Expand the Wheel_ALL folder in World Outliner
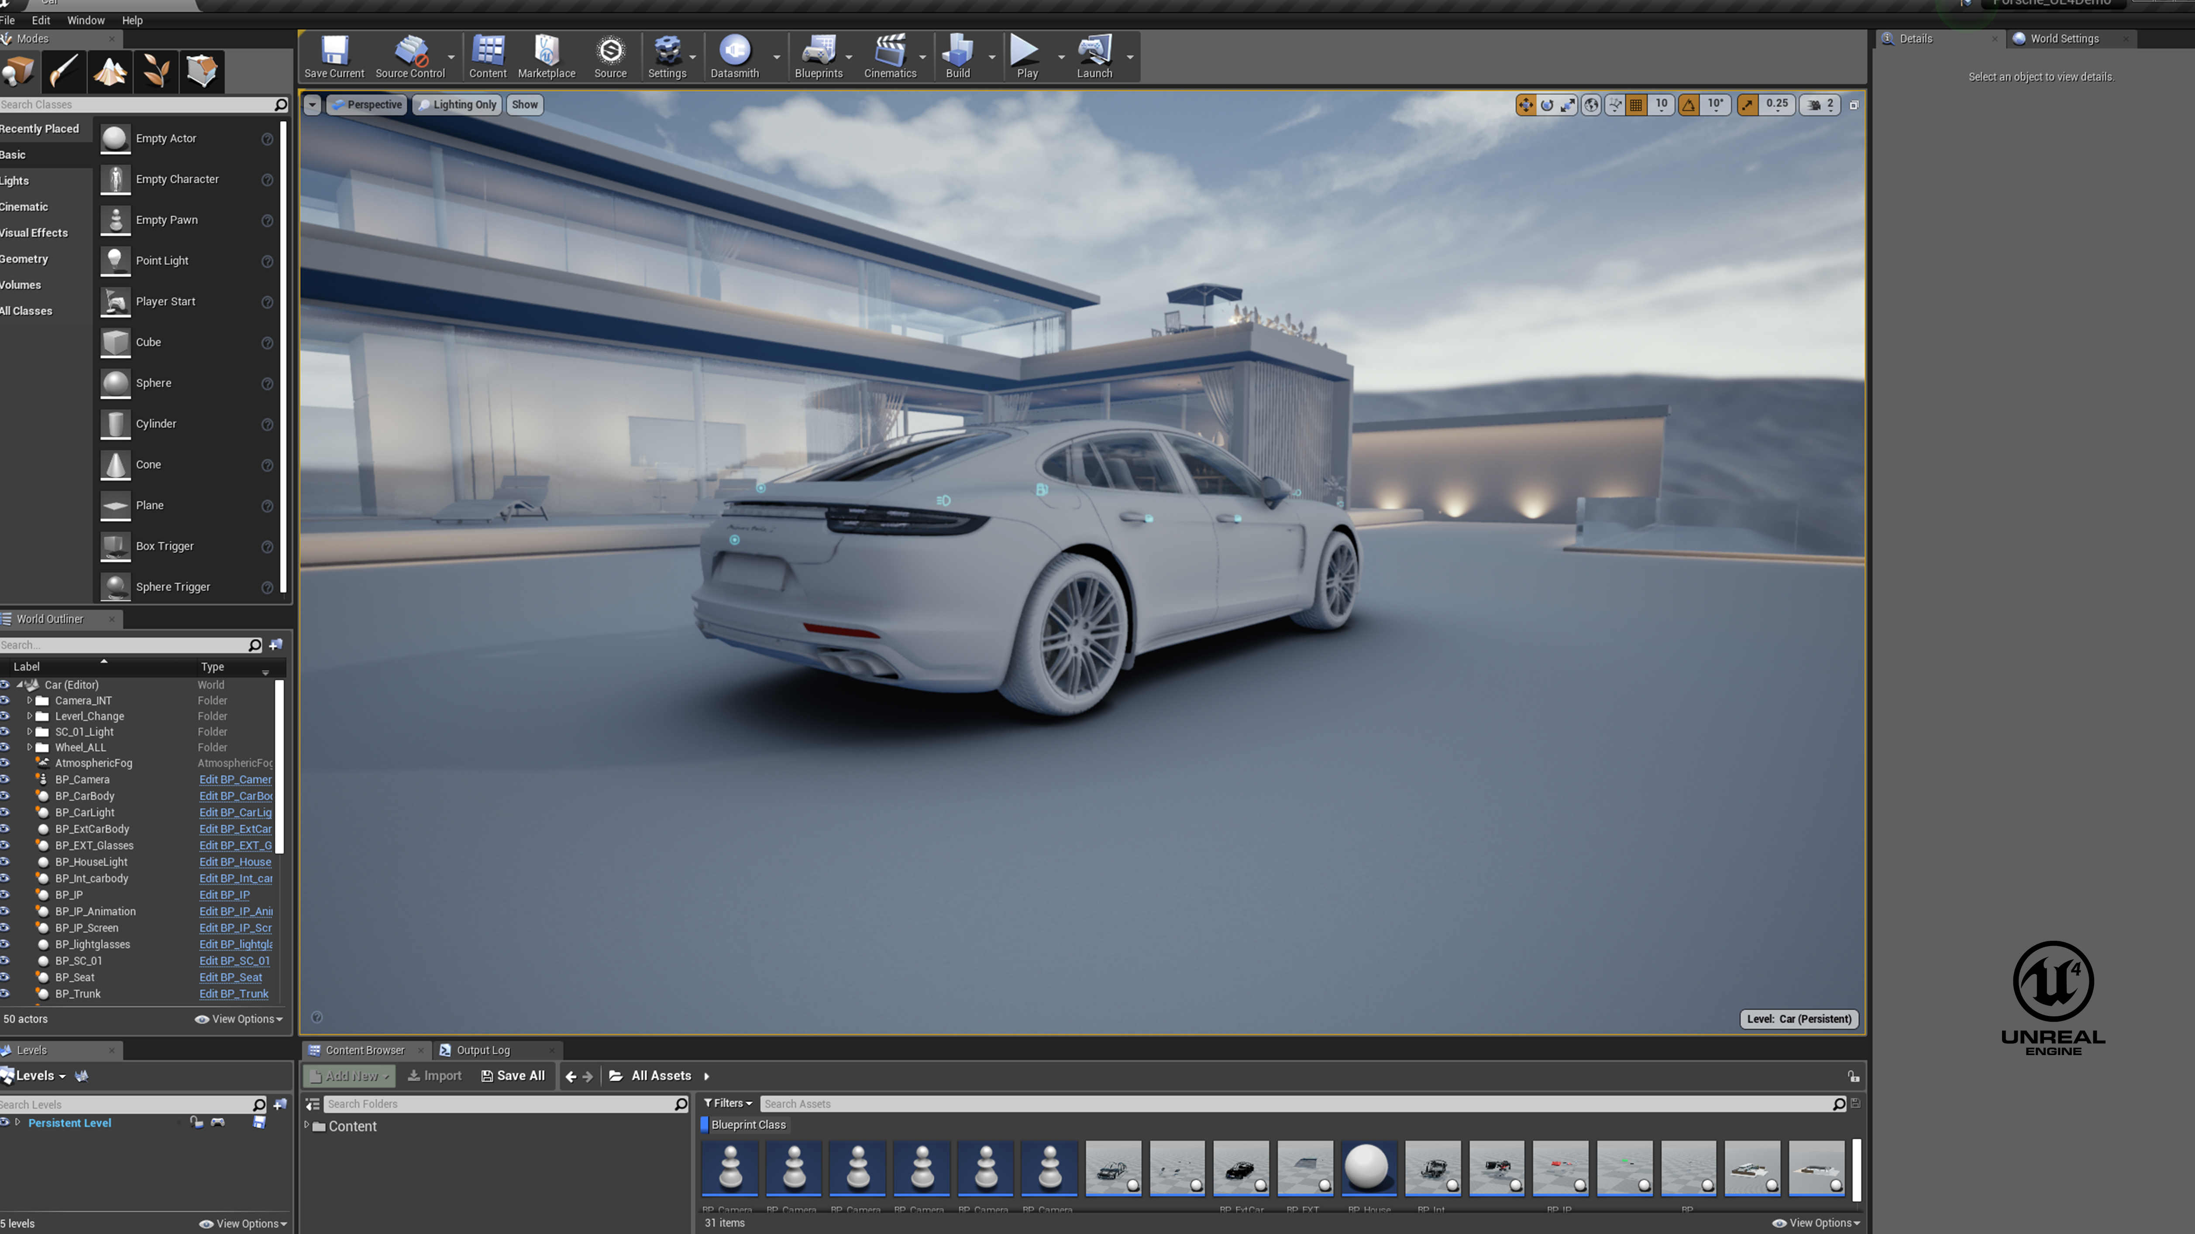Viewport: 2195px width, 1234px height. pos(31,747)
